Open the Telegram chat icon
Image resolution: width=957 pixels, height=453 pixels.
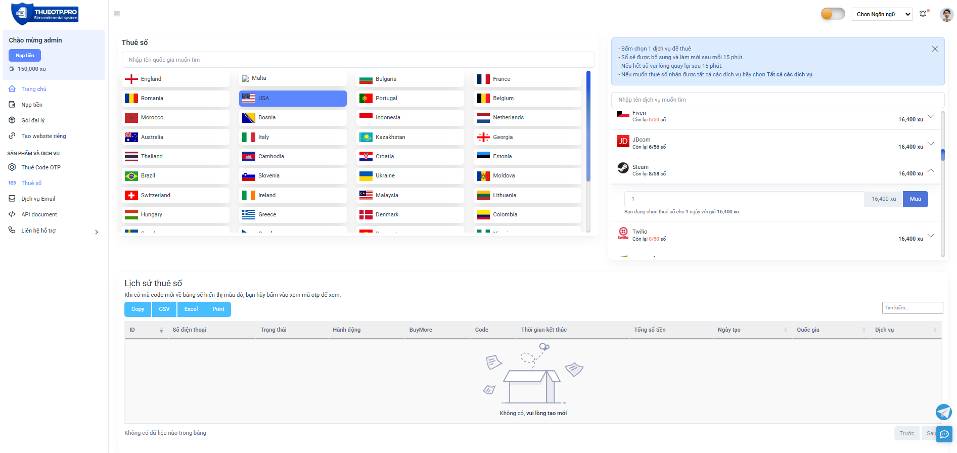943,412
